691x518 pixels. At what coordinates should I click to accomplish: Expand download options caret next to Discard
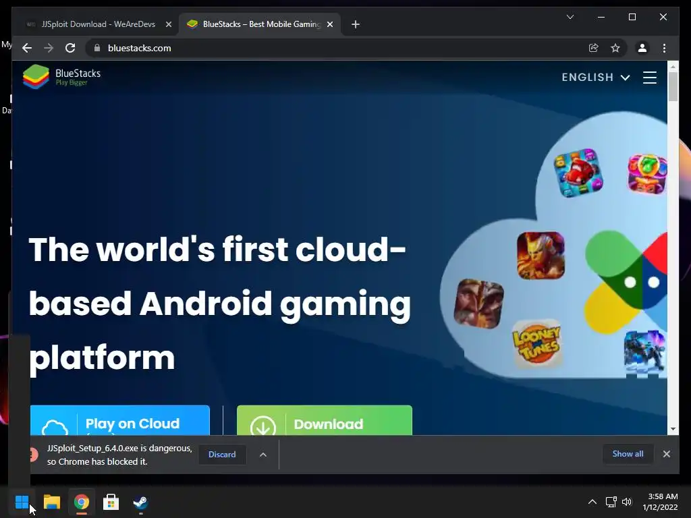[x=263, y=455]
